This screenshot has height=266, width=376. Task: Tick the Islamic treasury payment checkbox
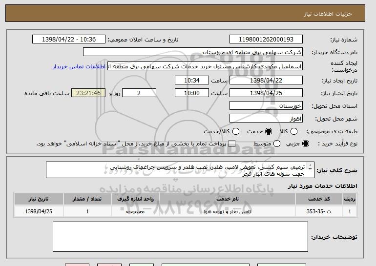coord(231,143)
